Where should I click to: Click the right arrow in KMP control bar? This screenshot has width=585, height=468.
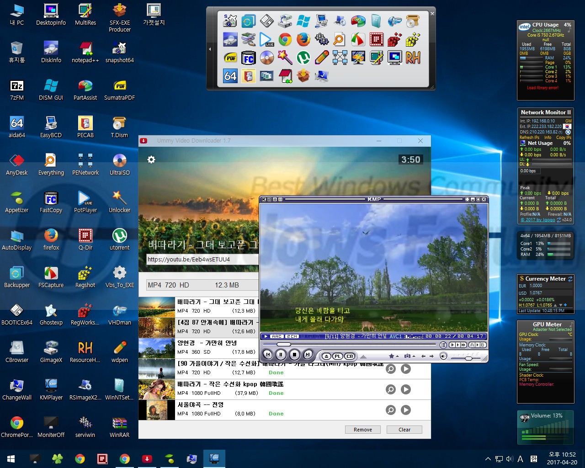431,356
